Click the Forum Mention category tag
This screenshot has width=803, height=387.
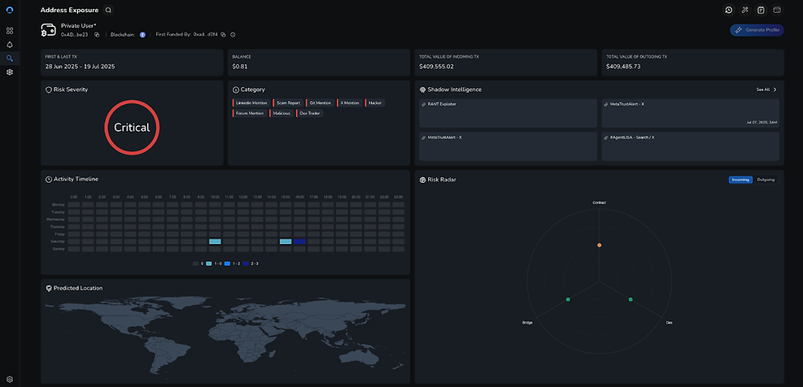pyautogui.click(x=250, y=113)
